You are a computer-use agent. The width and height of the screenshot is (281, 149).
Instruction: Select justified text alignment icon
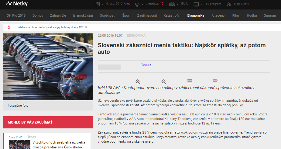tap(190, 81)
